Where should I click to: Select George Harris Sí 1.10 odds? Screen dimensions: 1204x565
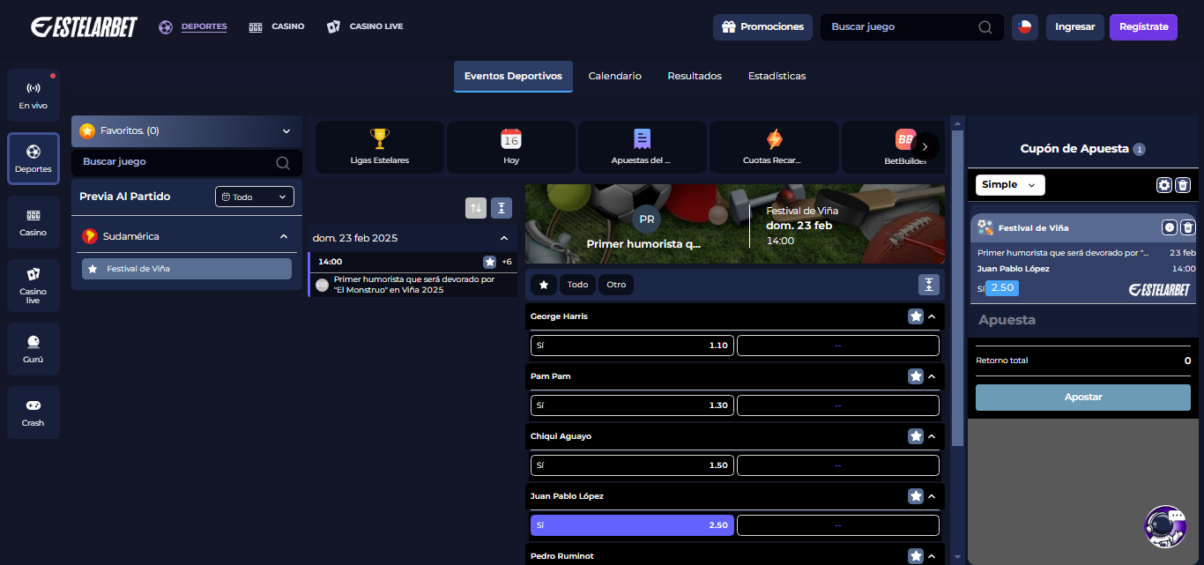632,346
